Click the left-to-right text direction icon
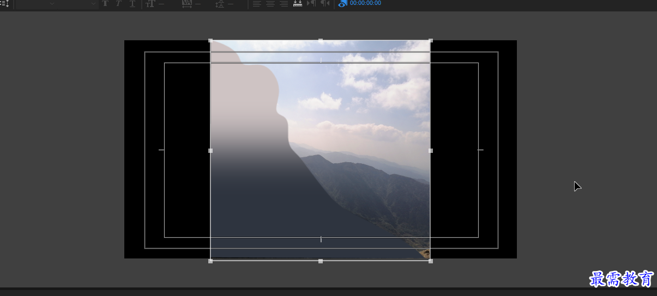657x296 pixels. 311,4
